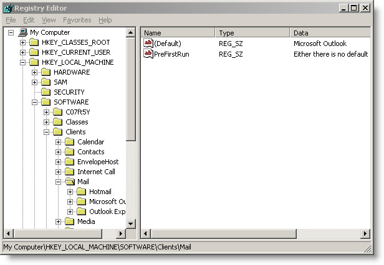Image resolution: width=384 pixels, height=265 pixels.
Task: Click the Hotmail folder icon
Action: pyautogui.click(x=81, y=192)
